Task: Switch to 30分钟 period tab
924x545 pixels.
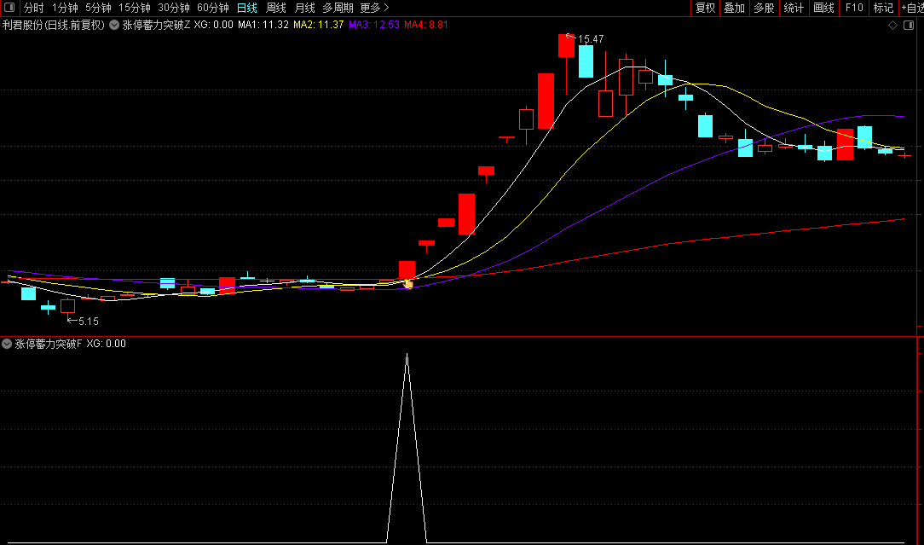Action: [174, 8]
